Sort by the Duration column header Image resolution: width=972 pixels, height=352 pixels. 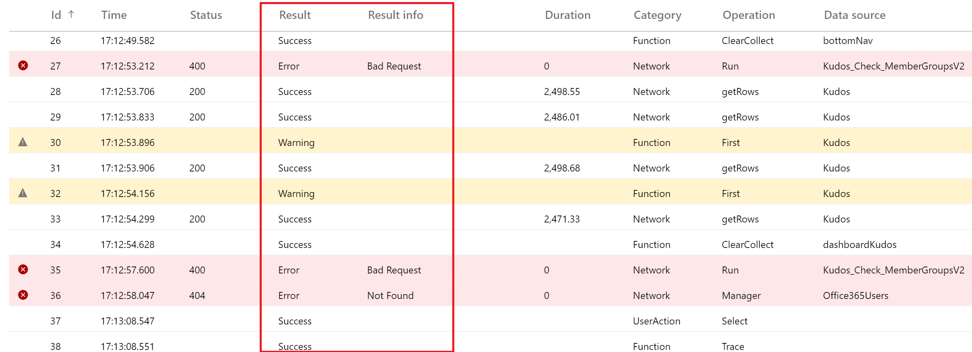[567, 15]
